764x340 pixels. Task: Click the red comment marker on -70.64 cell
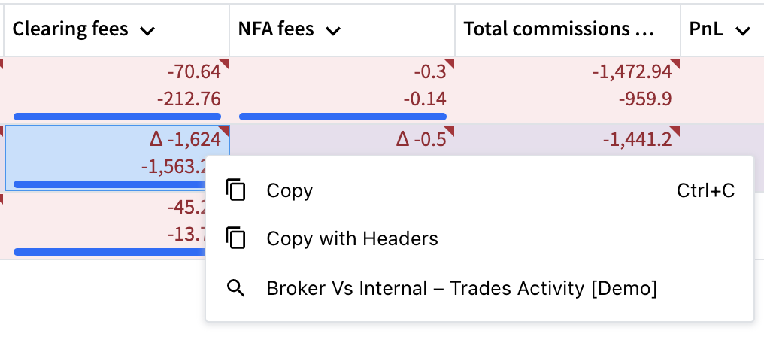click(x=223, y=63)
